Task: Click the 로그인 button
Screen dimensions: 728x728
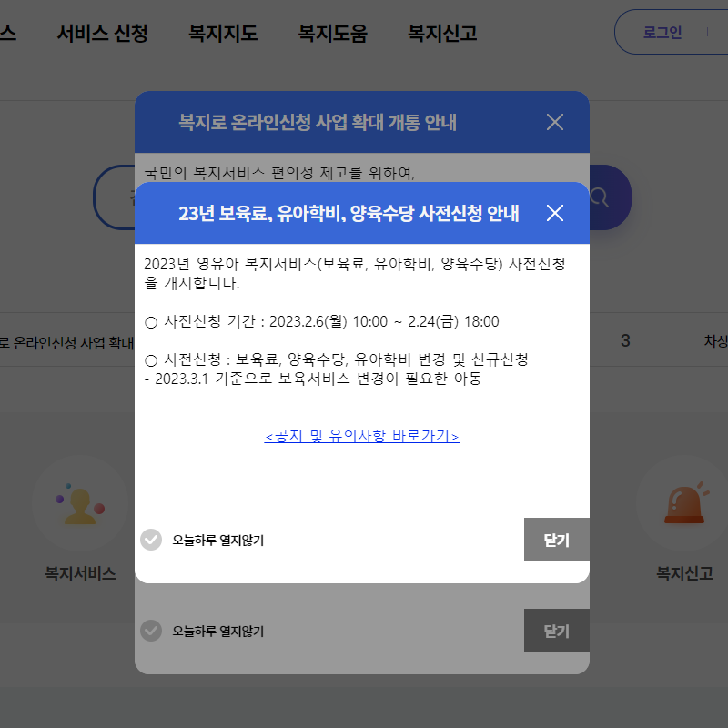Action: 662,31
